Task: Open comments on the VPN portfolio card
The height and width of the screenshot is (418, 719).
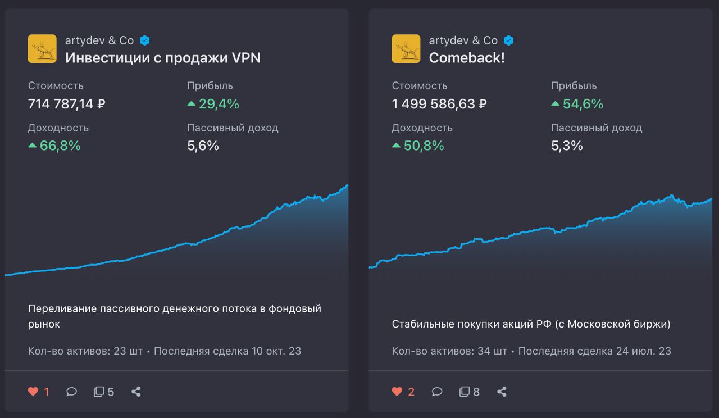Action: click(x=71, y=392)
